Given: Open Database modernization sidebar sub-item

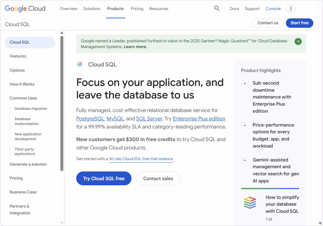Looking at the screenshot, I should pos(26,121).
